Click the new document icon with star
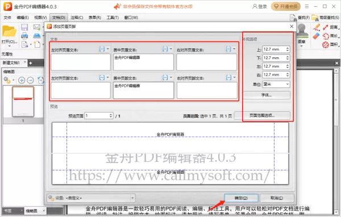 click(x=37, y=44)
